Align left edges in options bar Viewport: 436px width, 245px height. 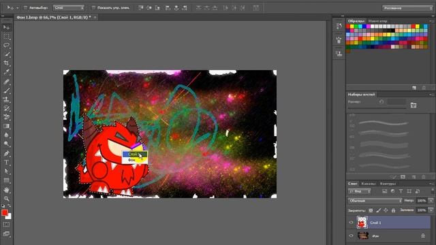click(x=168, y=8)
